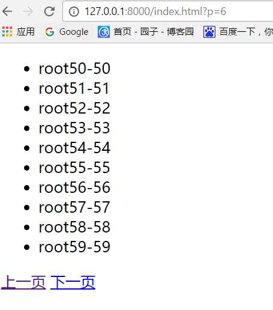Select list item root51-51

(74, 88)
